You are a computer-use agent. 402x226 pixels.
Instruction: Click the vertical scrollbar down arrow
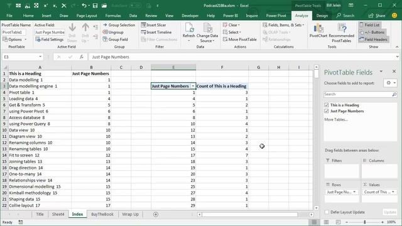click(317, 208)
